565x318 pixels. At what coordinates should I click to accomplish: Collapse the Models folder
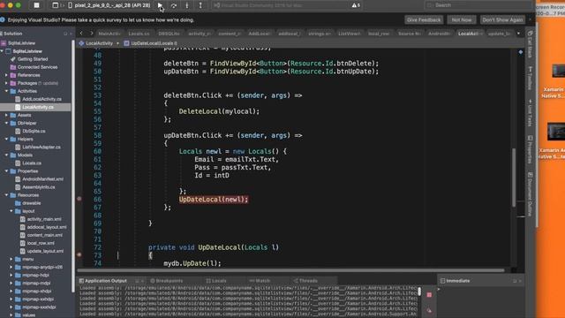pos(6,155)
